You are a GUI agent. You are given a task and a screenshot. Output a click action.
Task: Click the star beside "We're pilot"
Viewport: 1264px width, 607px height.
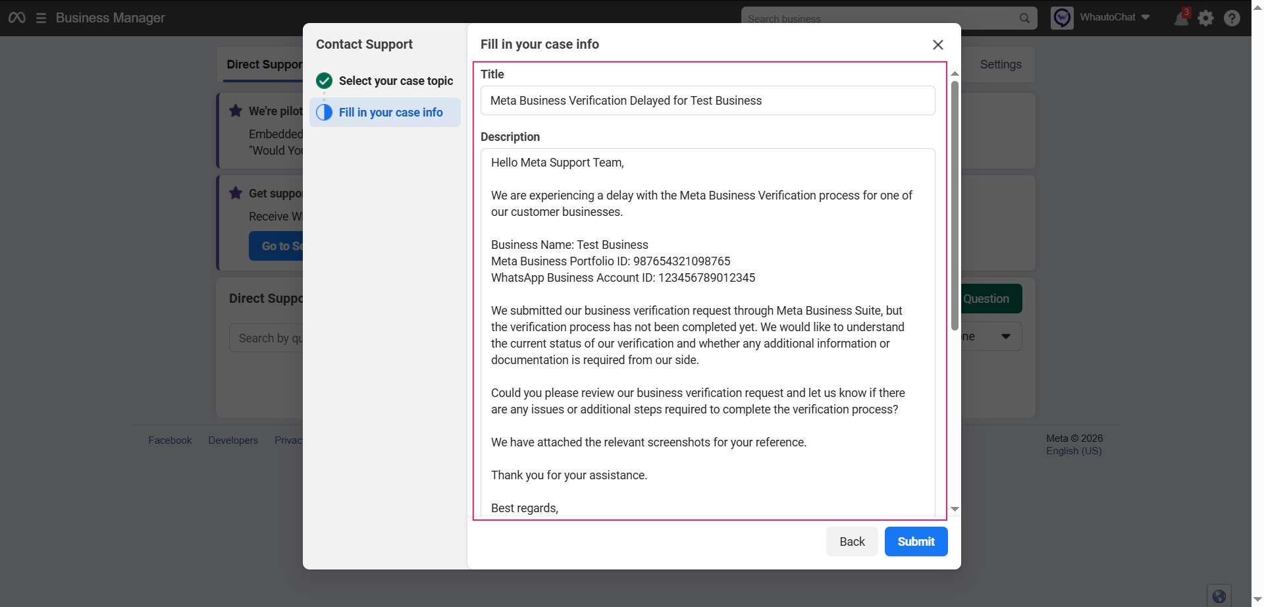(236, 111)
